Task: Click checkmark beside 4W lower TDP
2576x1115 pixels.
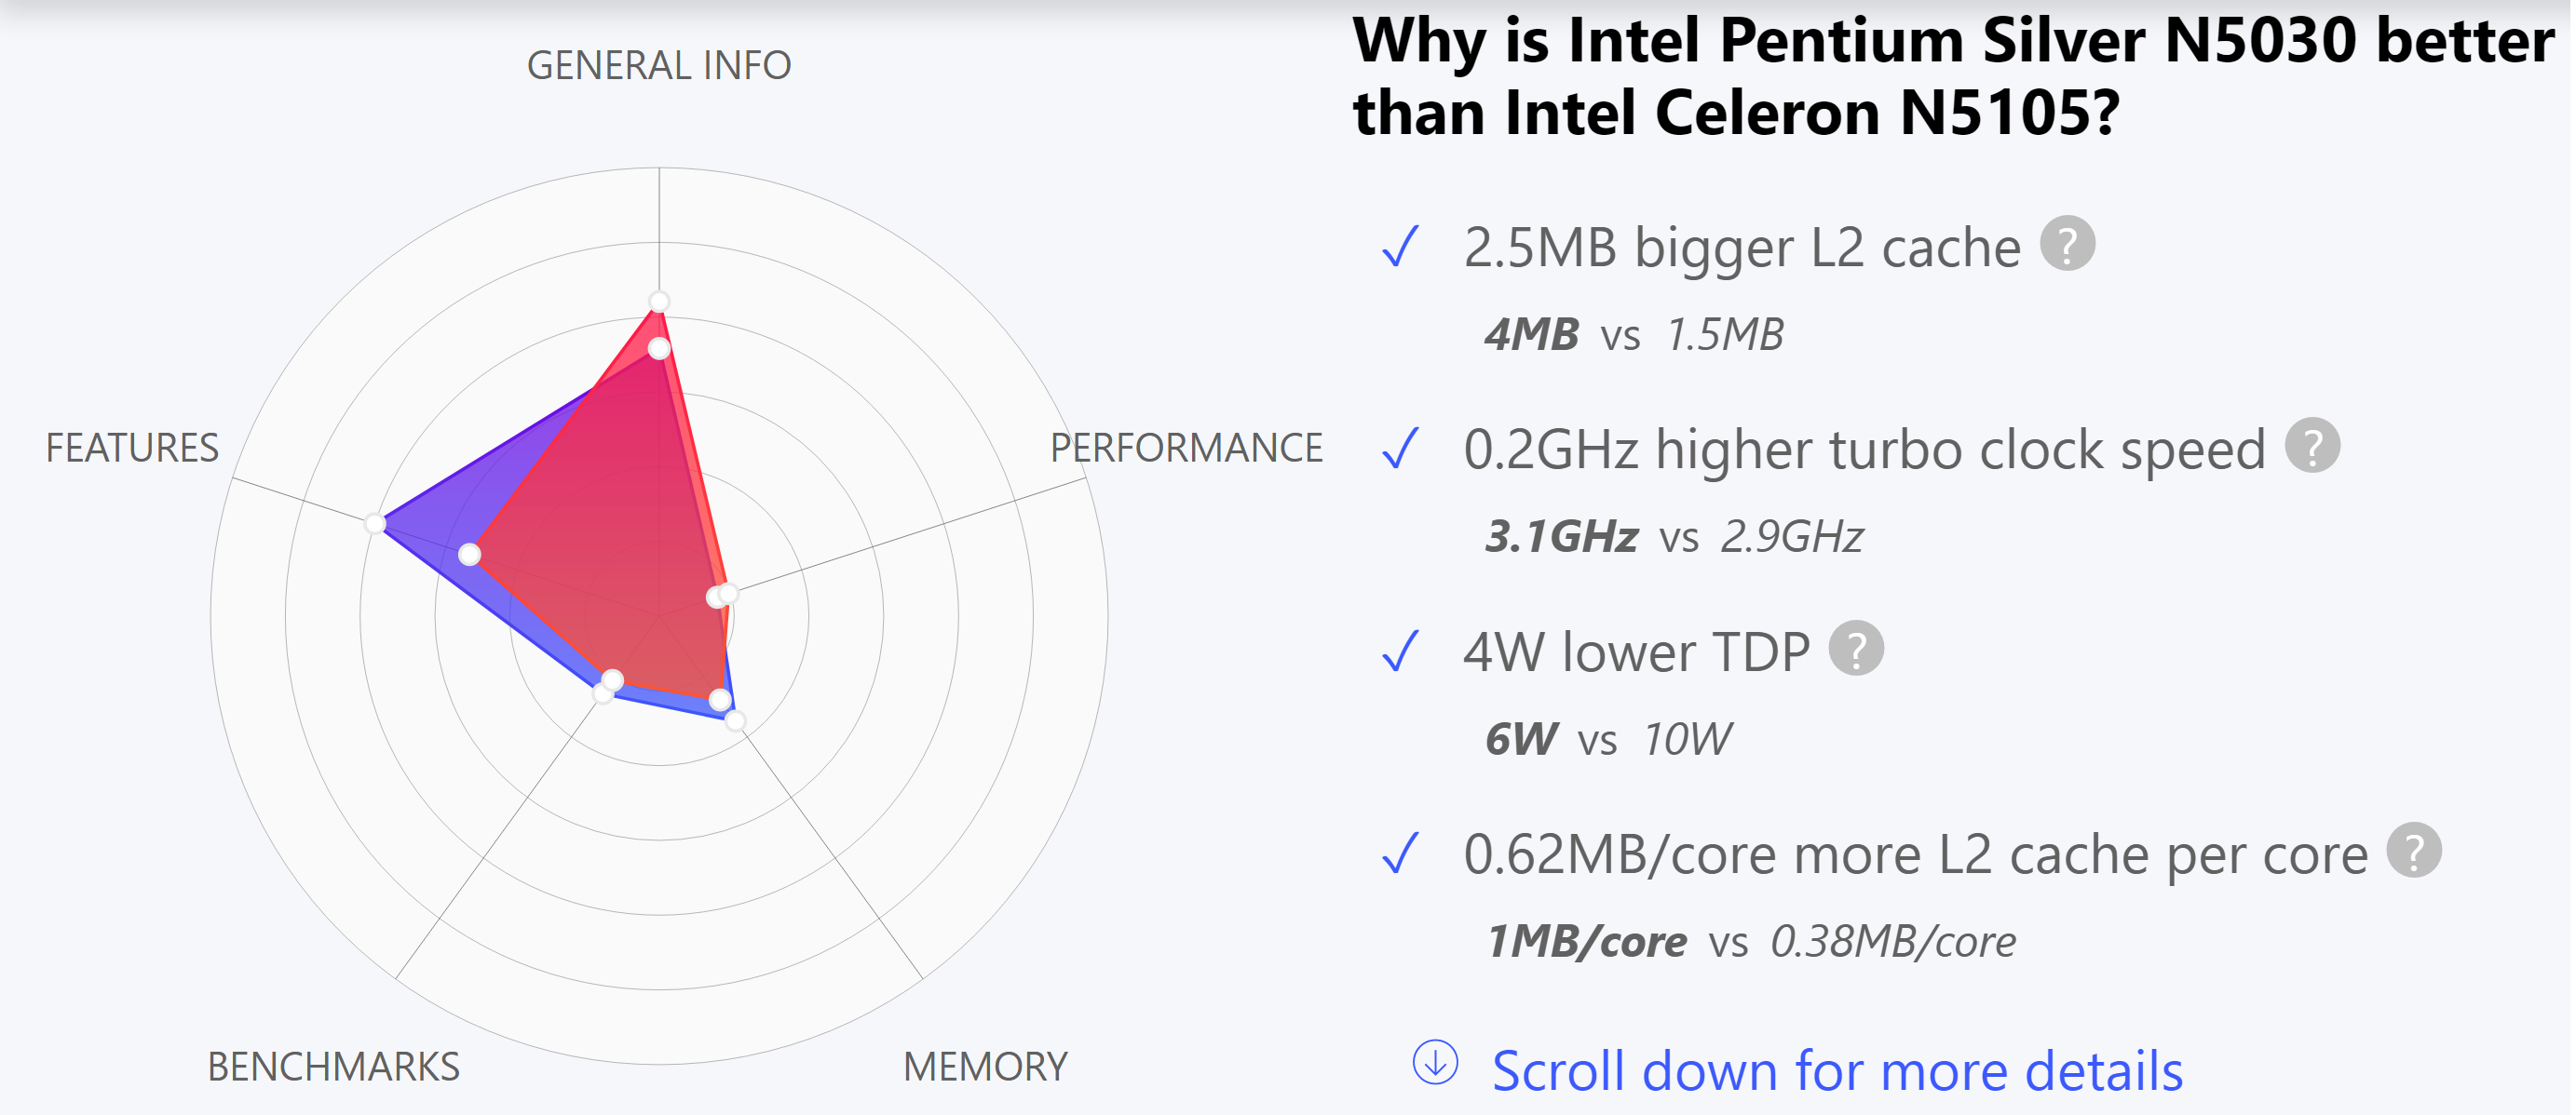Action: coord(1401,652)
